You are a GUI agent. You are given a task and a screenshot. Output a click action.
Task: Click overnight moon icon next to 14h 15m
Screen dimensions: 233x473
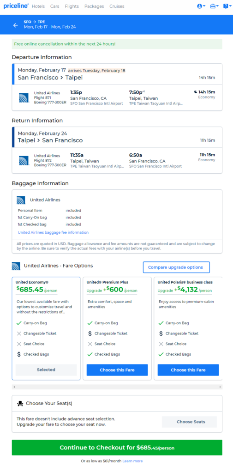(x=196, y=92)
